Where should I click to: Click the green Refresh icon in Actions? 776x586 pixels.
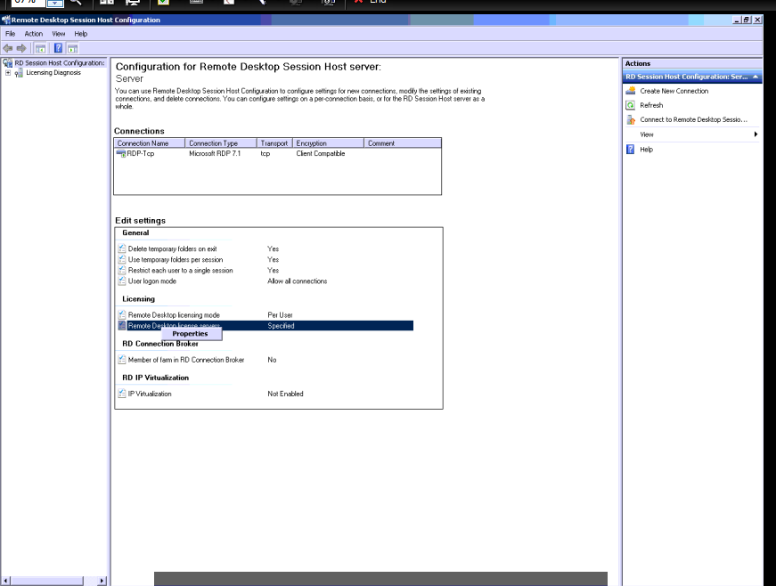click(x=631, y=105)
